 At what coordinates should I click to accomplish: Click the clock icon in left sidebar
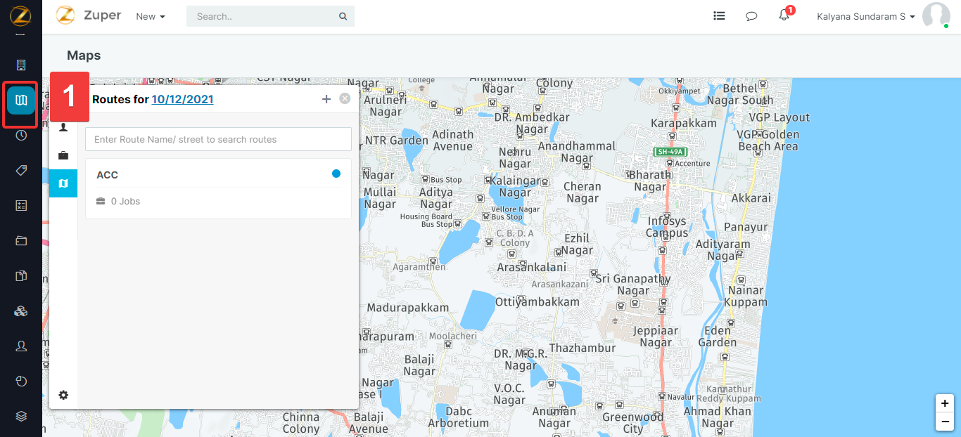coord(21,136)
